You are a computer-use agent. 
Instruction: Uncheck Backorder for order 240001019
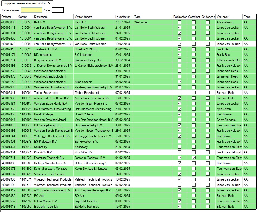[179, 207]
